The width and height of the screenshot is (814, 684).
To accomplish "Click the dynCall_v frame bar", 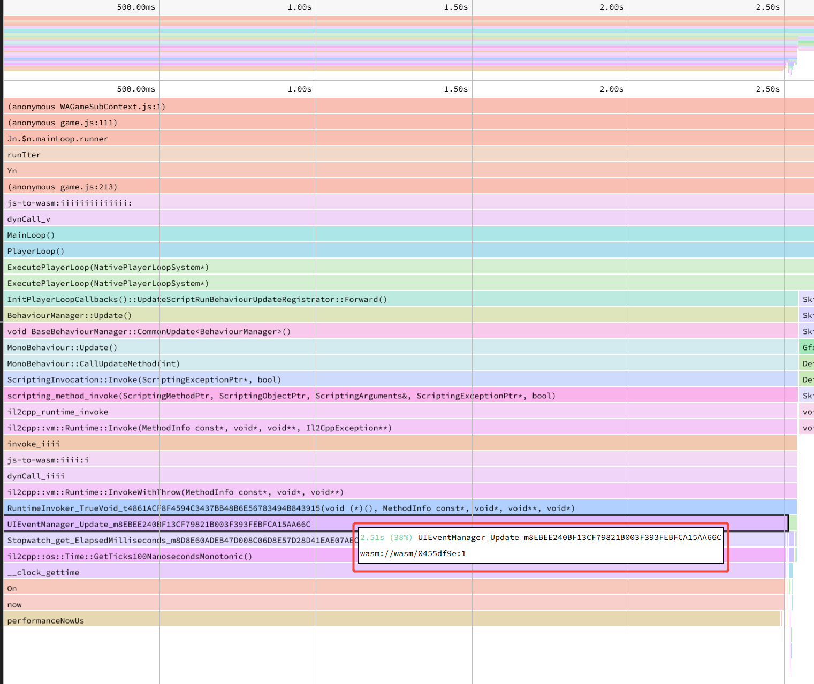I will coord(409,219).
